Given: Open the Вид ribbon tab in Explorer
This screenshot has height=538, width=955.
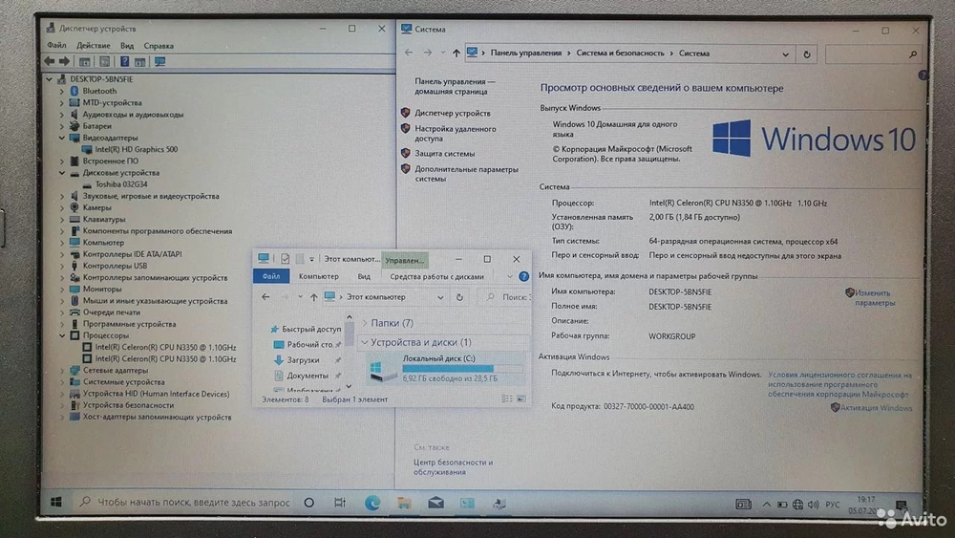Looking at the screenshot, I should tap(364, 276).
